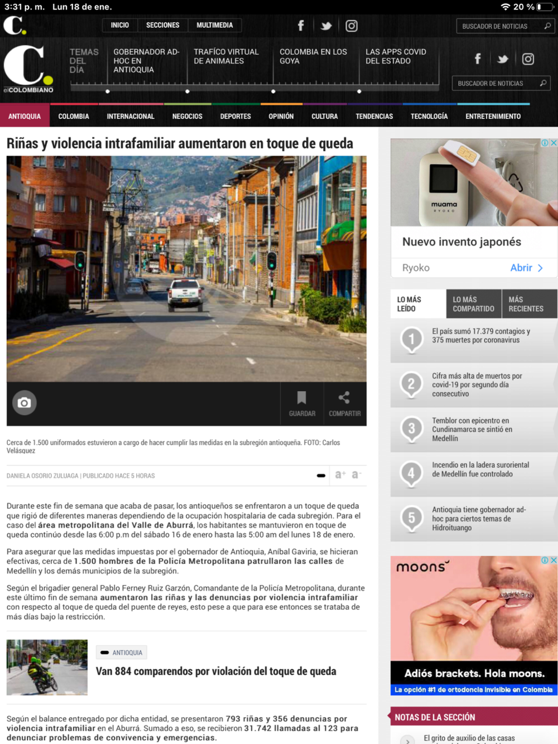Open the photo gallery camera icon

click(x=24, y=403)
